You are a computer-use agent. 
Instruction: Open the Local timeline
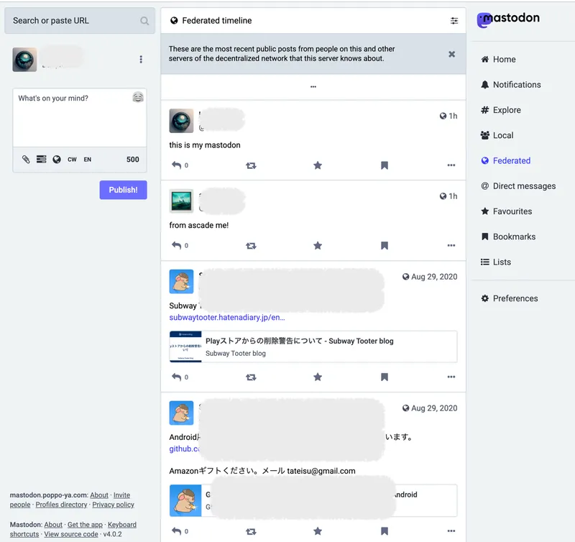[x=497, y=135]
